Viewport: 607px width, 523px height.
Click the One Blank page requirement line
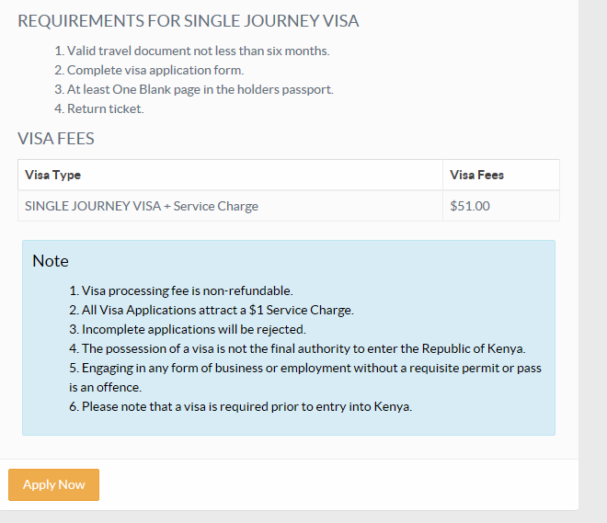194,89
